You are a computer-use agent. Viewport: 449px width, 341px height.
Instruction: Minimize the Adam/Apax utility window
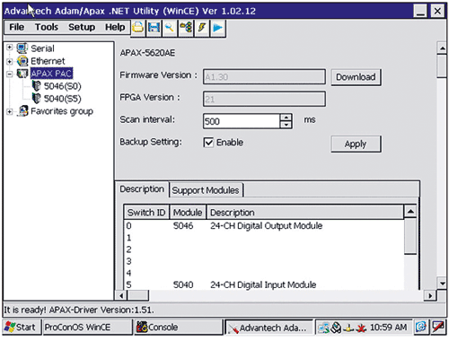[420, 11]
